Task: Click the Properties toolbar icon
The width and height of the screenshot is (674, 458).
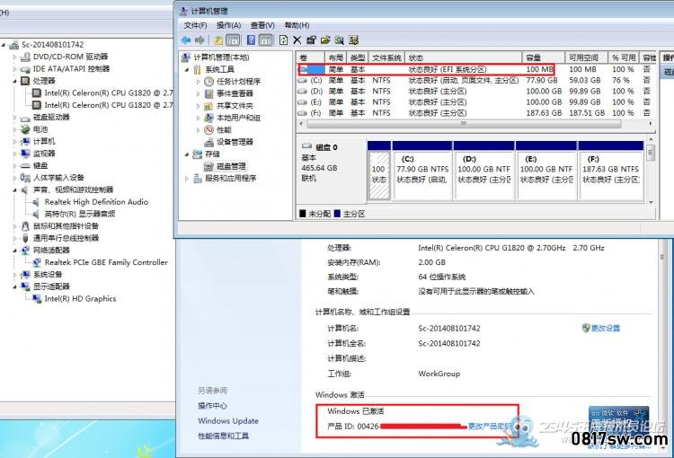Action: tap(311, 40)
